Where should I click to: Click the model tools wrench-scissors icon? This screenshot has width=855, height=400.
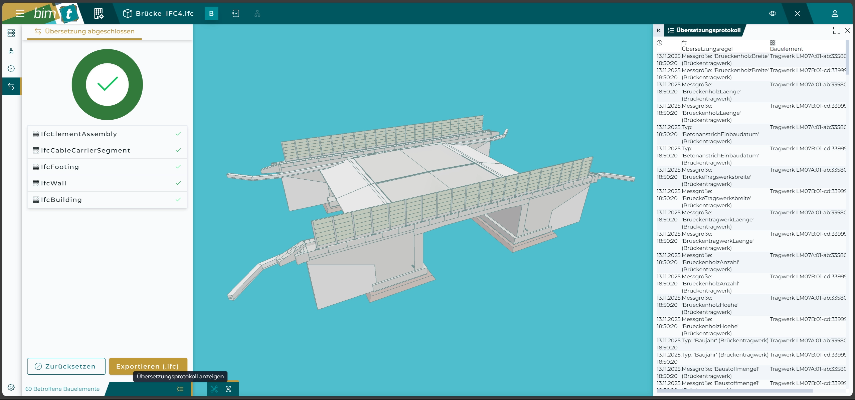214,389
